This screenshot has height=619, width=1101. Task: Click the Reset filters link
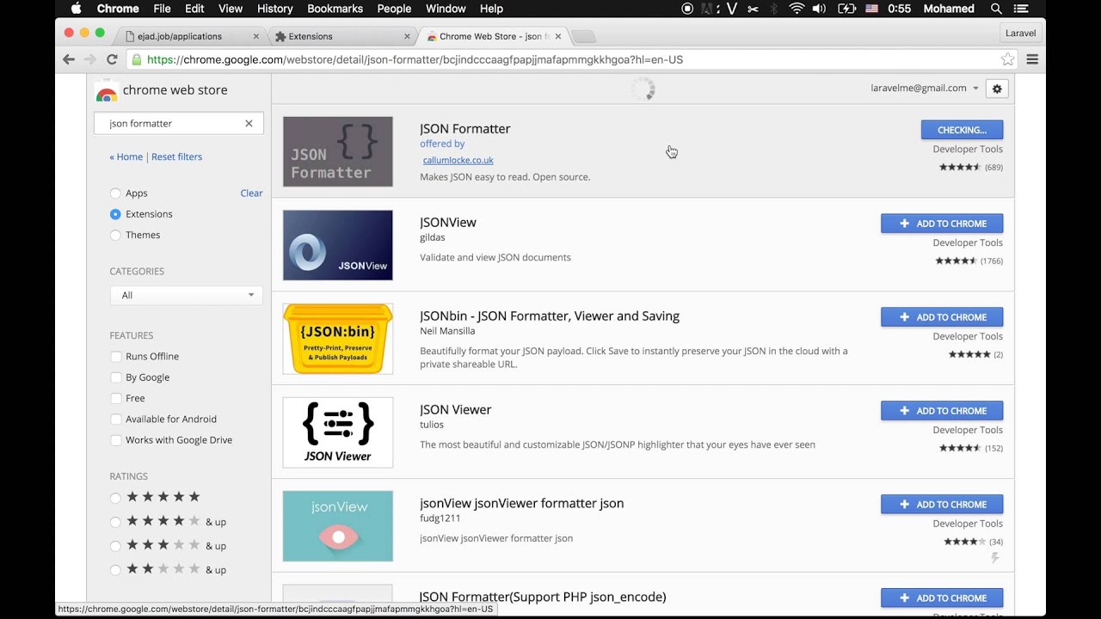click(x=176, y=156)
